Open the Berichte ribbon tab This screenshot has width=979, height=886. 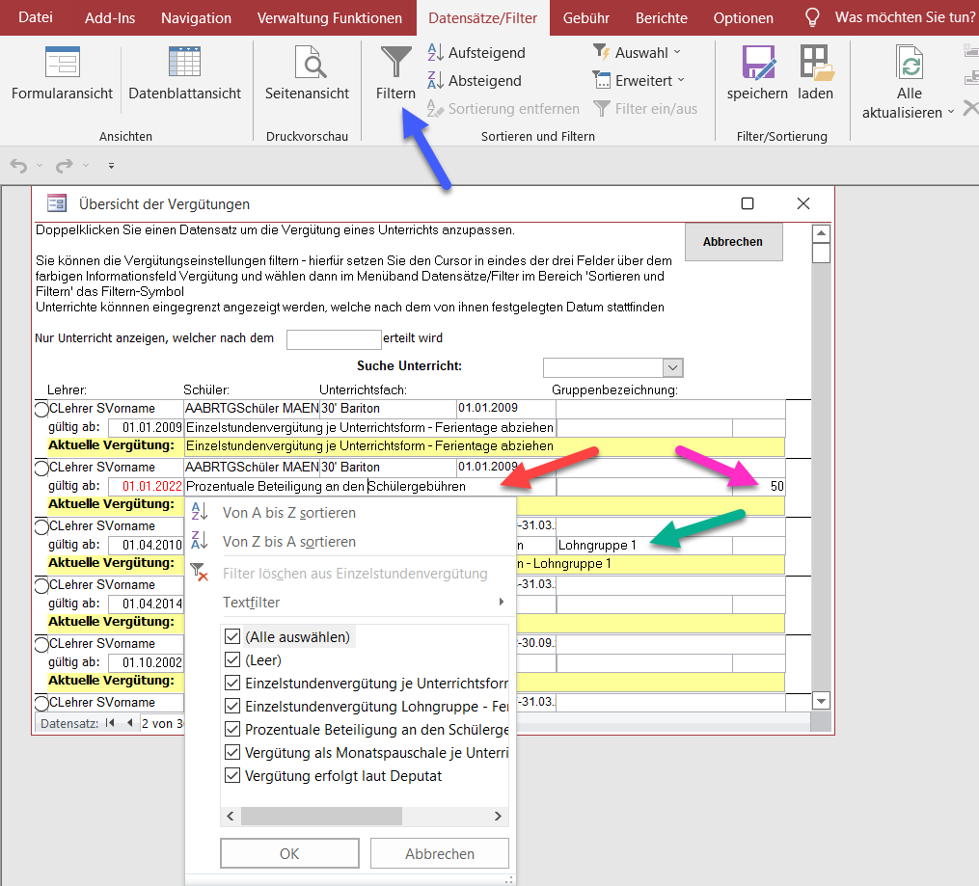point(661,17)
